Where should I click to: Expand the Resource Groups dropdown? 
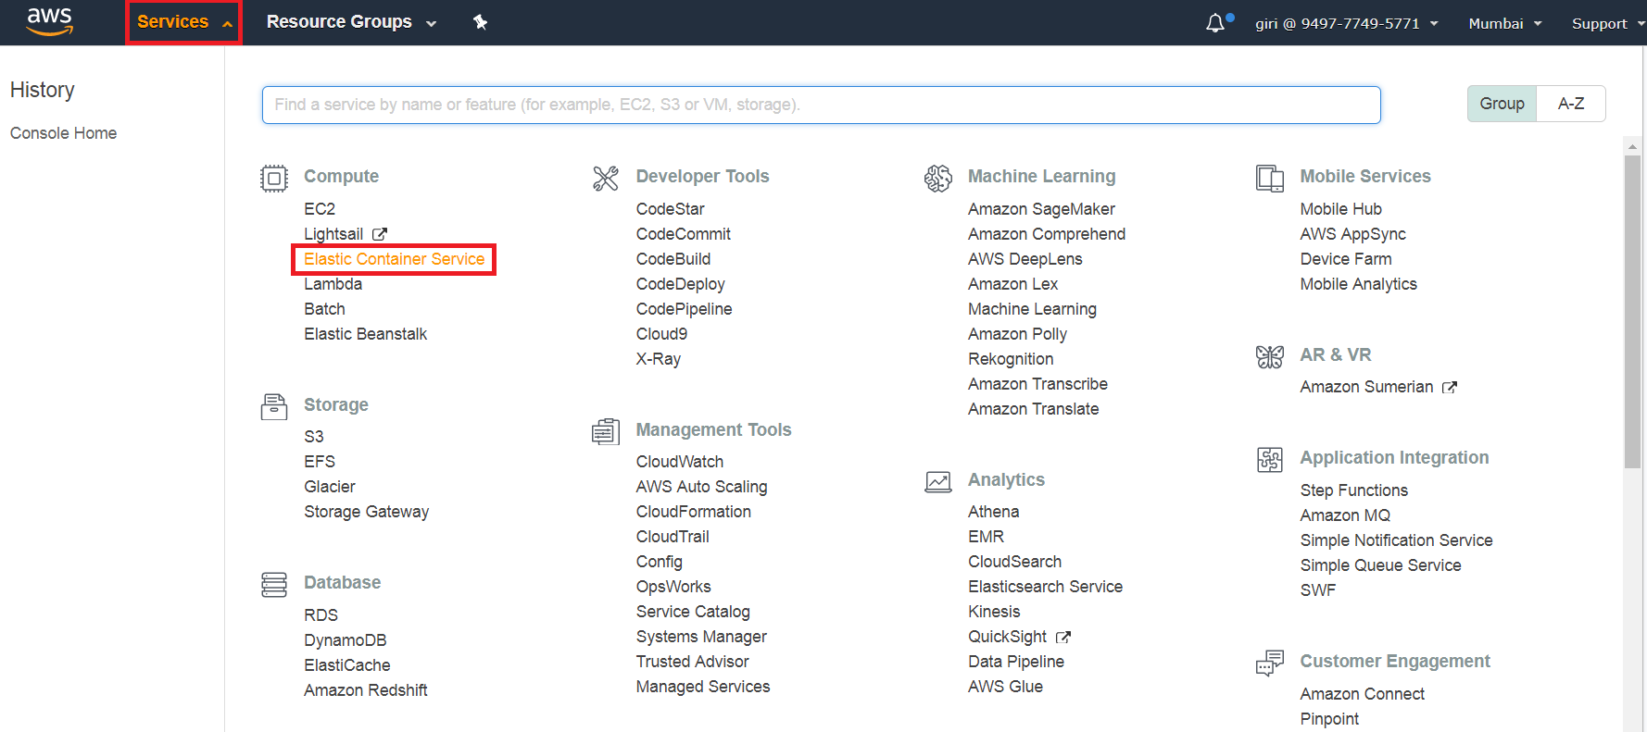(x=350, y=22)
